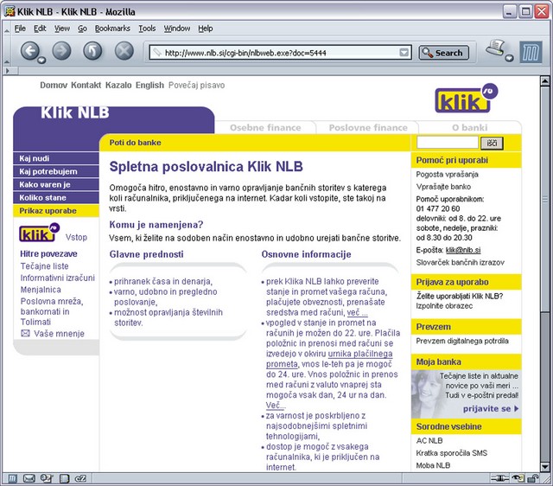Open the View menu
Image resolution: width=553 pixels, height=486 pixels.
(x=62, y=29)
